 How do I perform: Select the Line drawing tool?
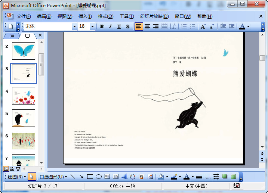73,177
